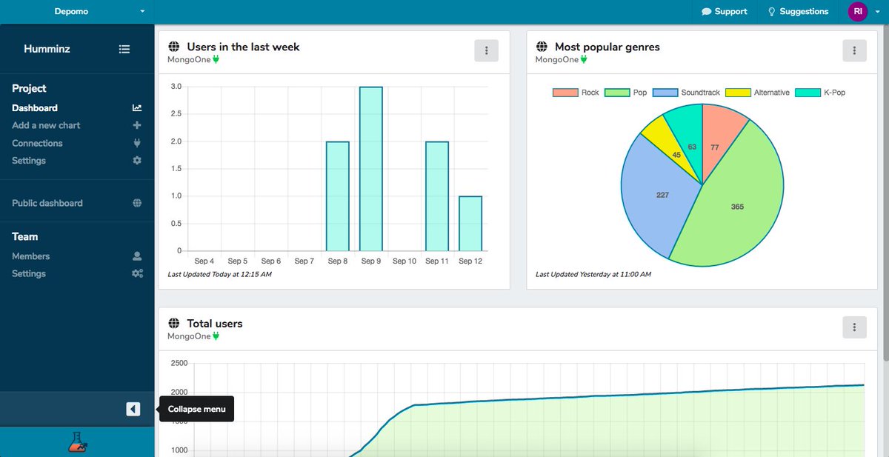
Task: Click the Connections plug icon
Action: (137, 144)
